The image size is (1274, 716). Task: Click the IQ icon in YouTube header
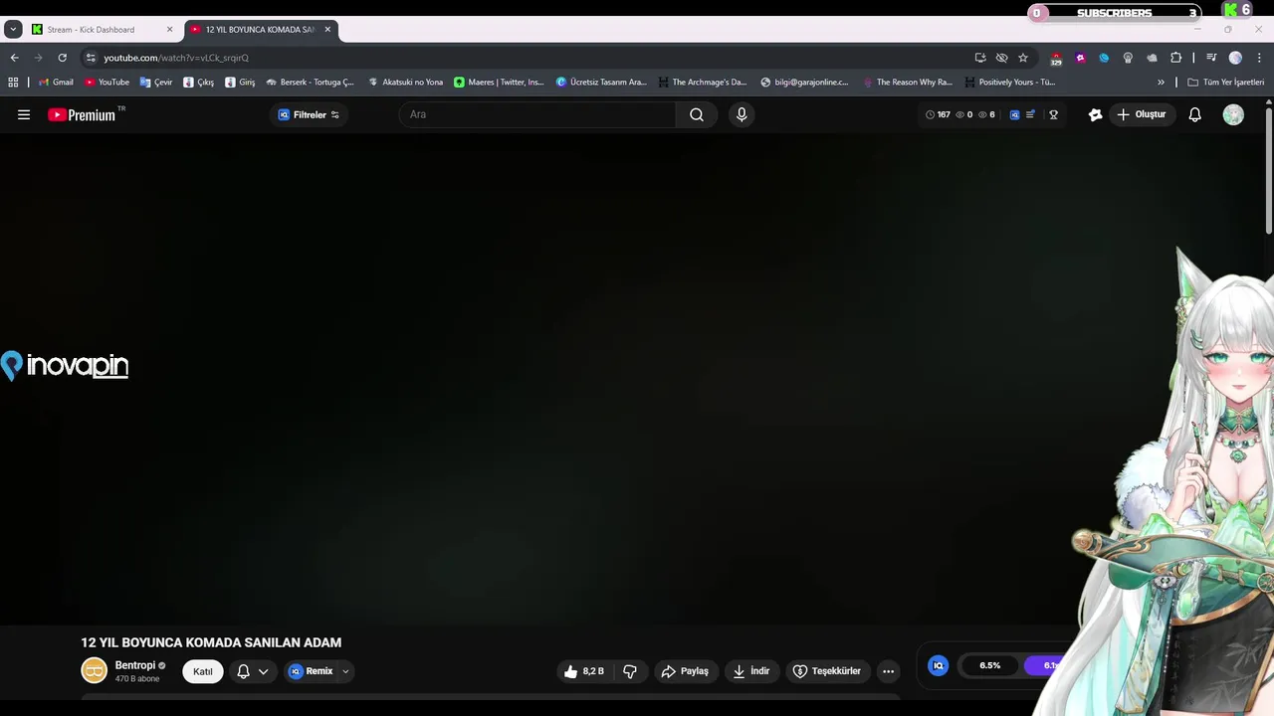pyautogui.click(x=1014, y=114)
